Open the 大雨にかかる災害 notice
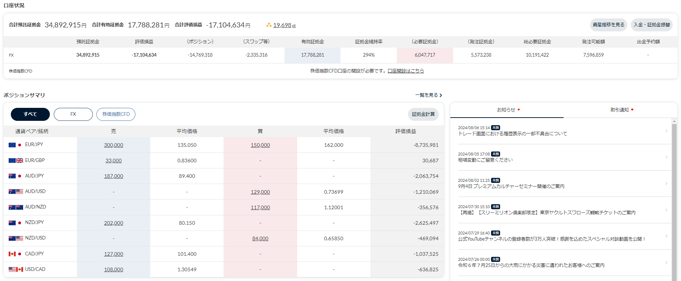 tap(531, 265)
